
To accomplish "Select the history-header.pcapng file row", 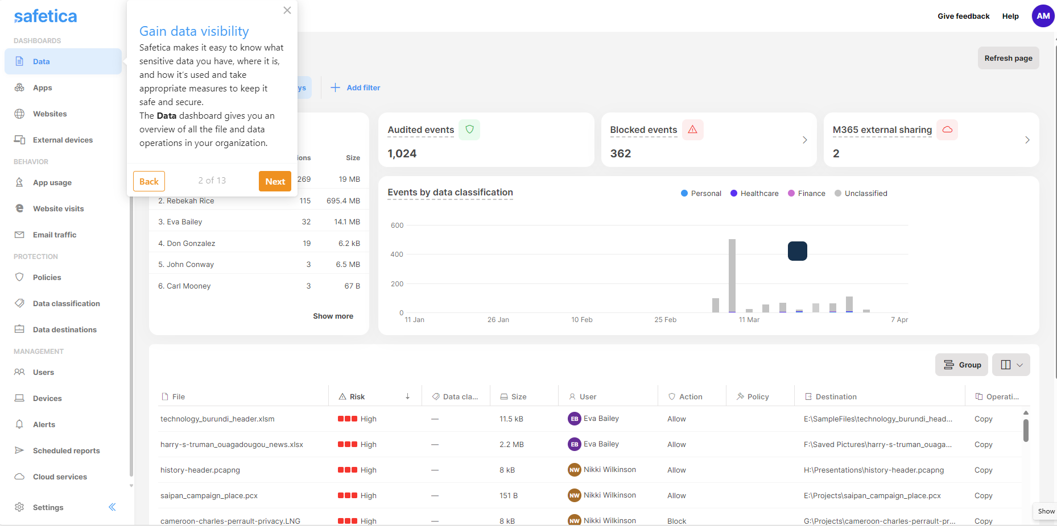I will click(x=590, y=470).
